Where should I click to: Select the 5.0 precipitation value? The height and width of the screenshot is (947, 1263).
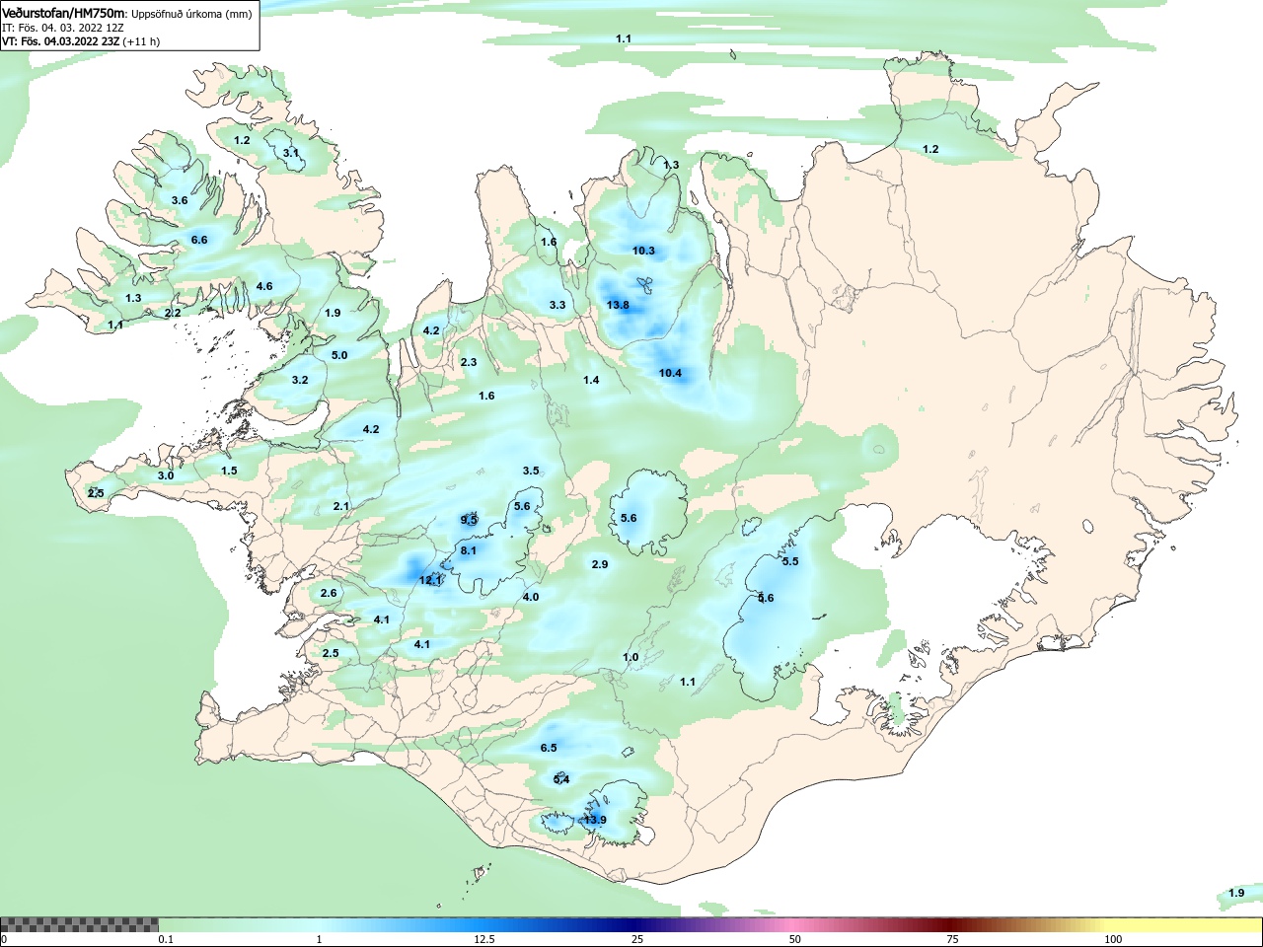click(339, 355)
